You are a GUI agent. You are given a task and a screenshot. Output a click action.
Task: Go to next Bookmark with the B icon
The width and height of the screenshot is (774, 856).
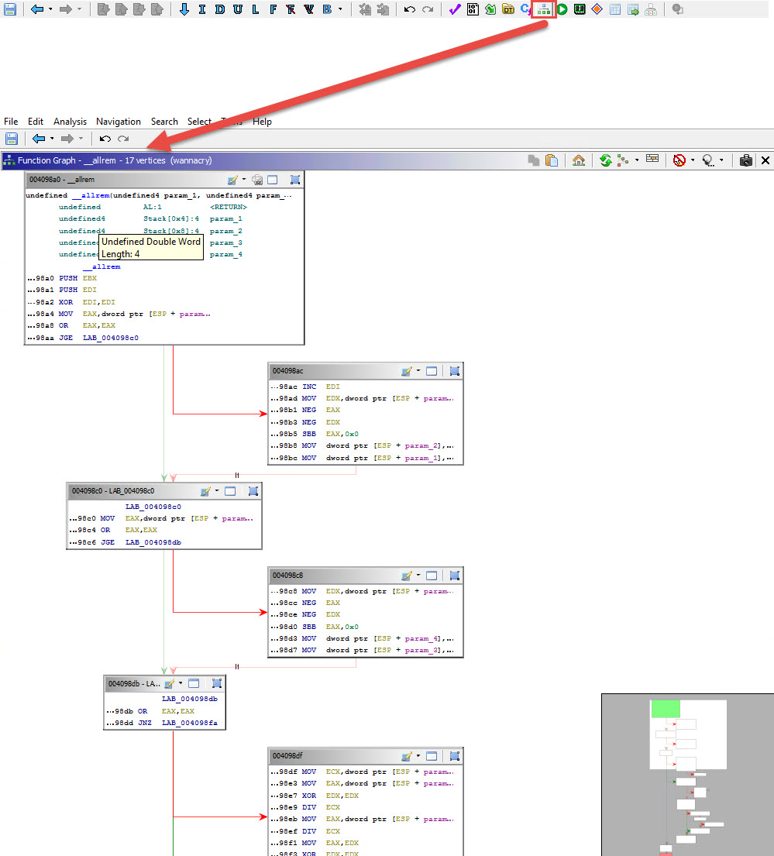[x=327, y=9]
